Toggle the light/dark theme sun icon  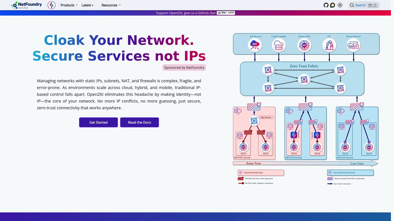tap(340, 5)
